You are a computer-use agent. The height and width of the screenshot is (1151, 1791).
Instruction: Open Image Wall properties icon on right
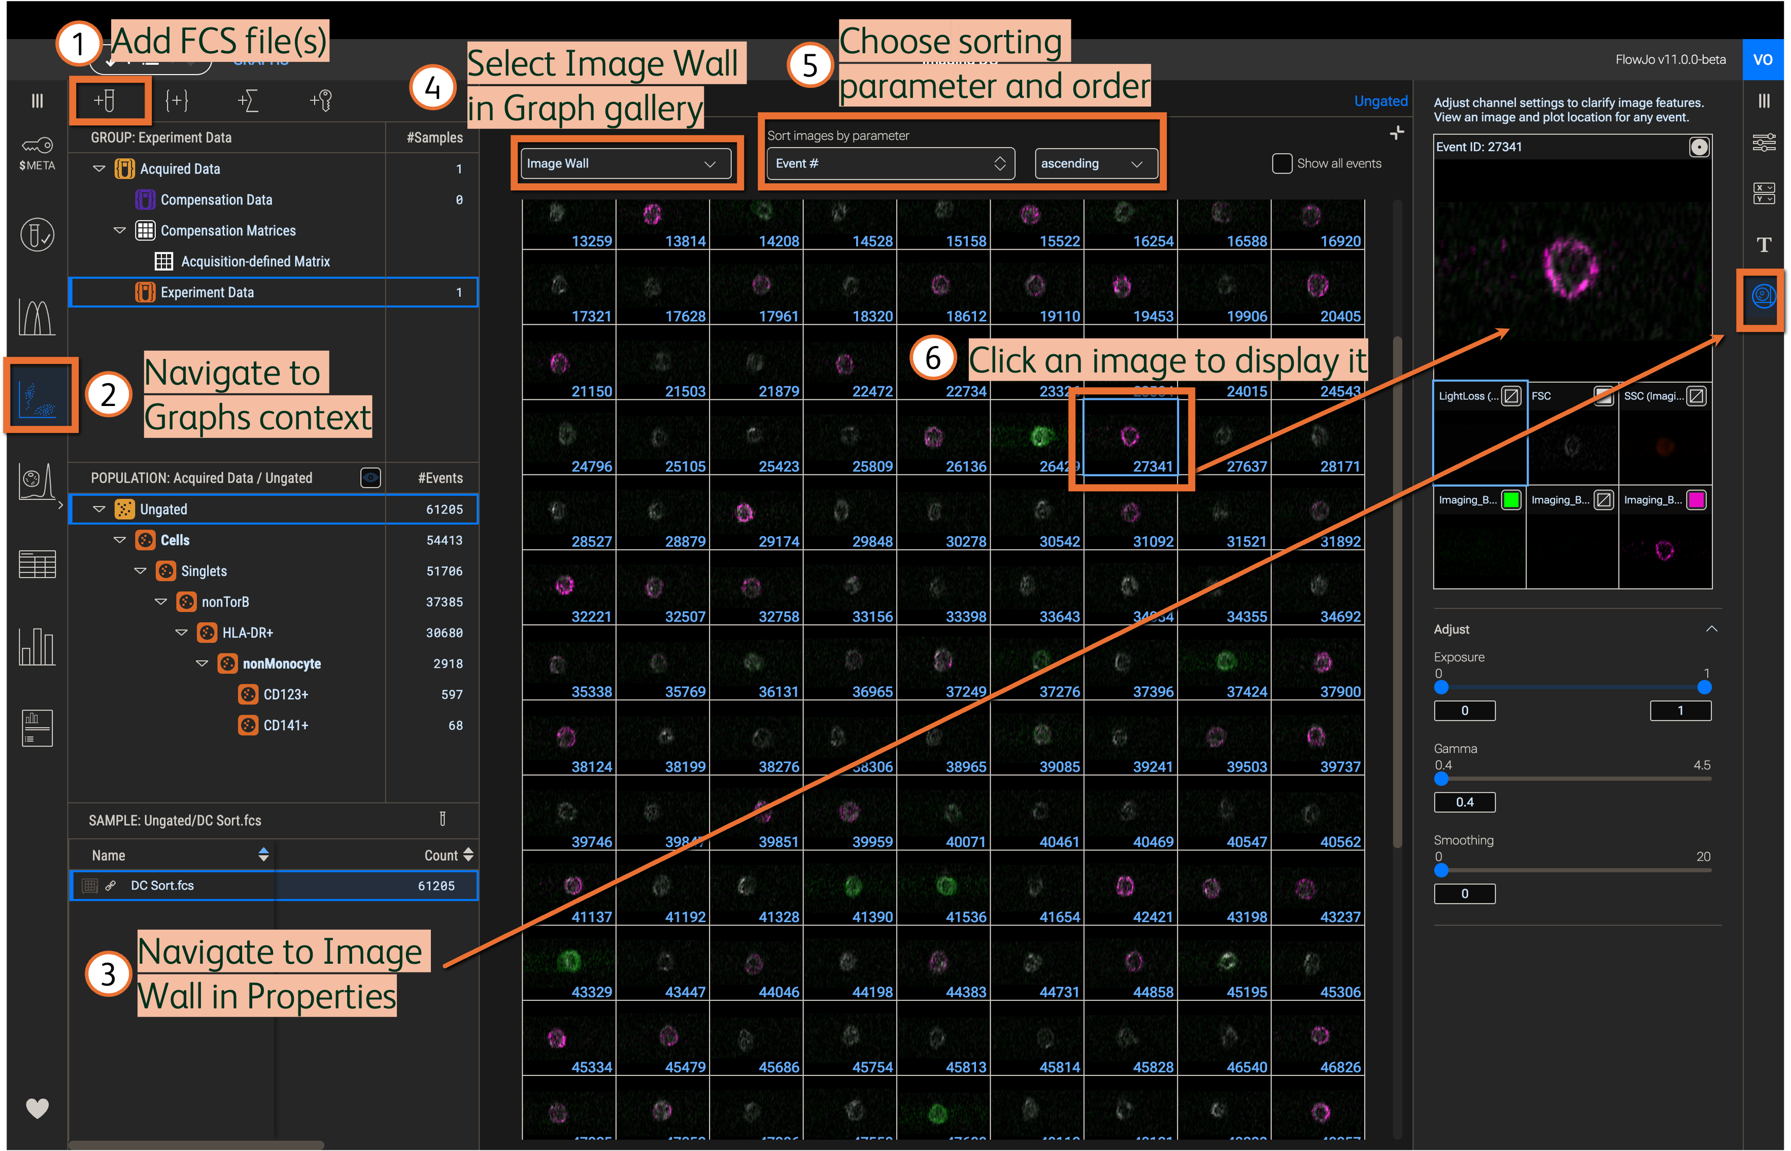pyautogui.click(x=1764, y=297)
